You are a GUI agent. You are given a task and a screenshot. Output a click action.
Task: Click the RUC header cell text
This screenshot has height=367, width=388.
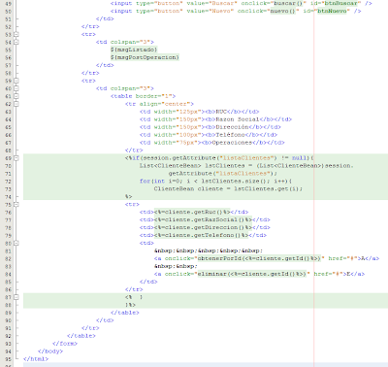coord(221,112)
